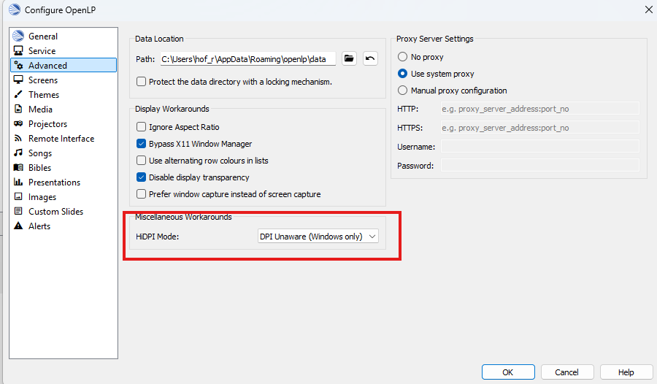657x384 pixels.
Task: Open the Projectors settings icon
Action: 19,124
